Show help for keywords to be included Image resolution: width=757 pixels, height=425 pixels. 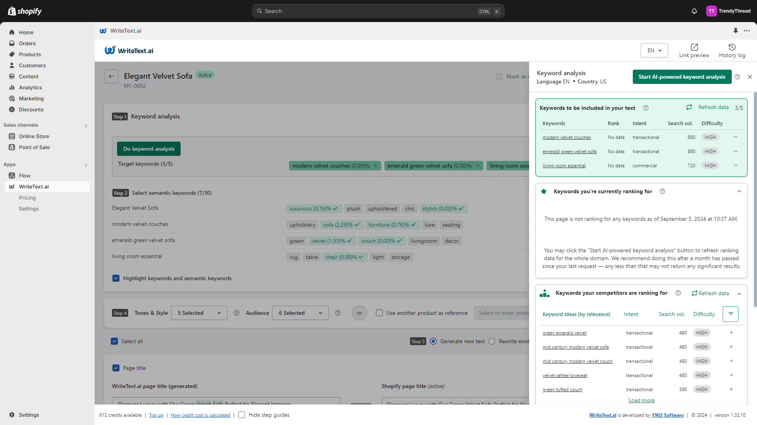tap(646, 108)
